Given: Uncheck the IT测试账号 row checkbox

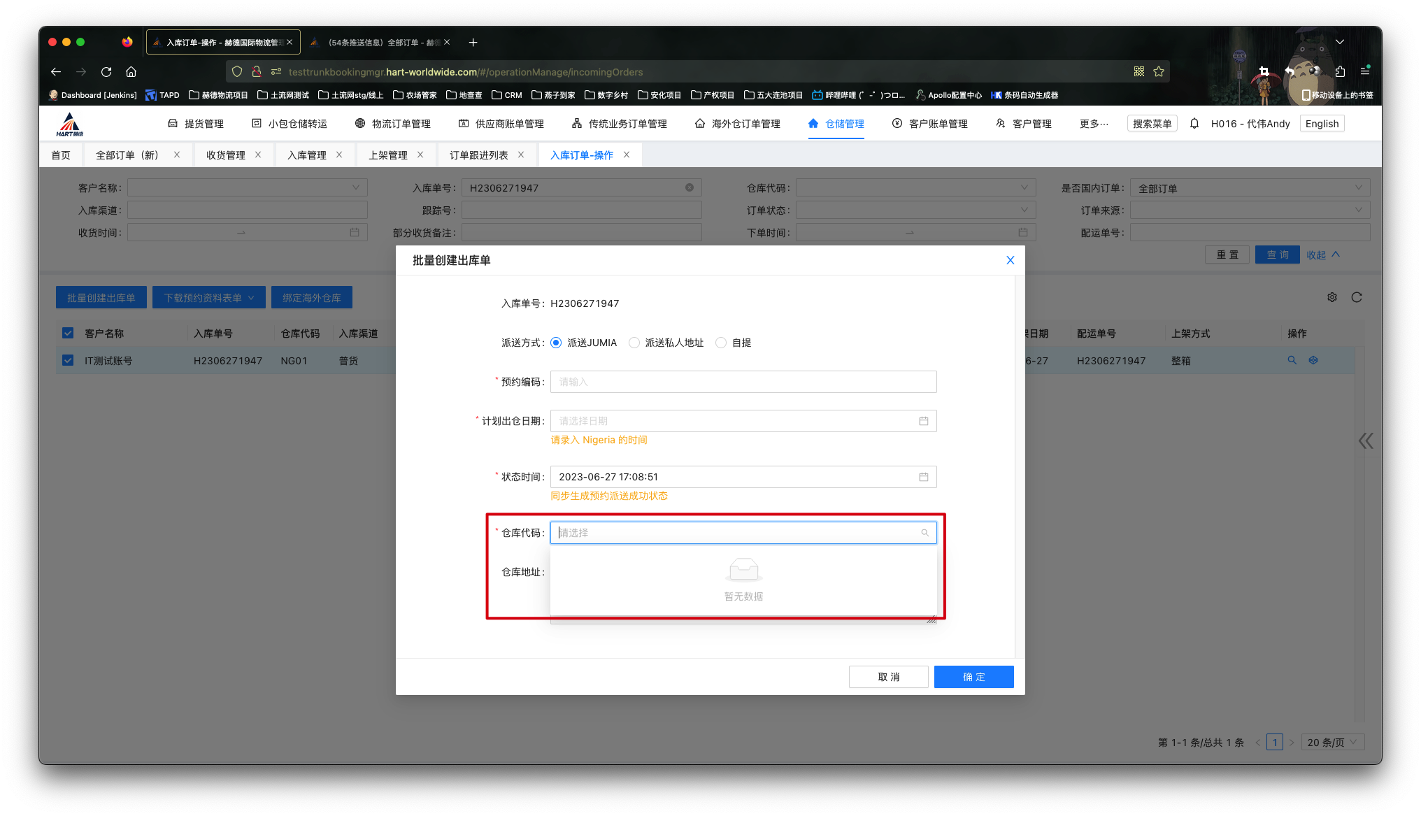Looking at the screenshot, I should [x=68, y=360].
